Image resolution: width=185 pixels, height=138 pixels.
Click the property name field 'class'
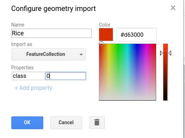[x=28, y=76]
